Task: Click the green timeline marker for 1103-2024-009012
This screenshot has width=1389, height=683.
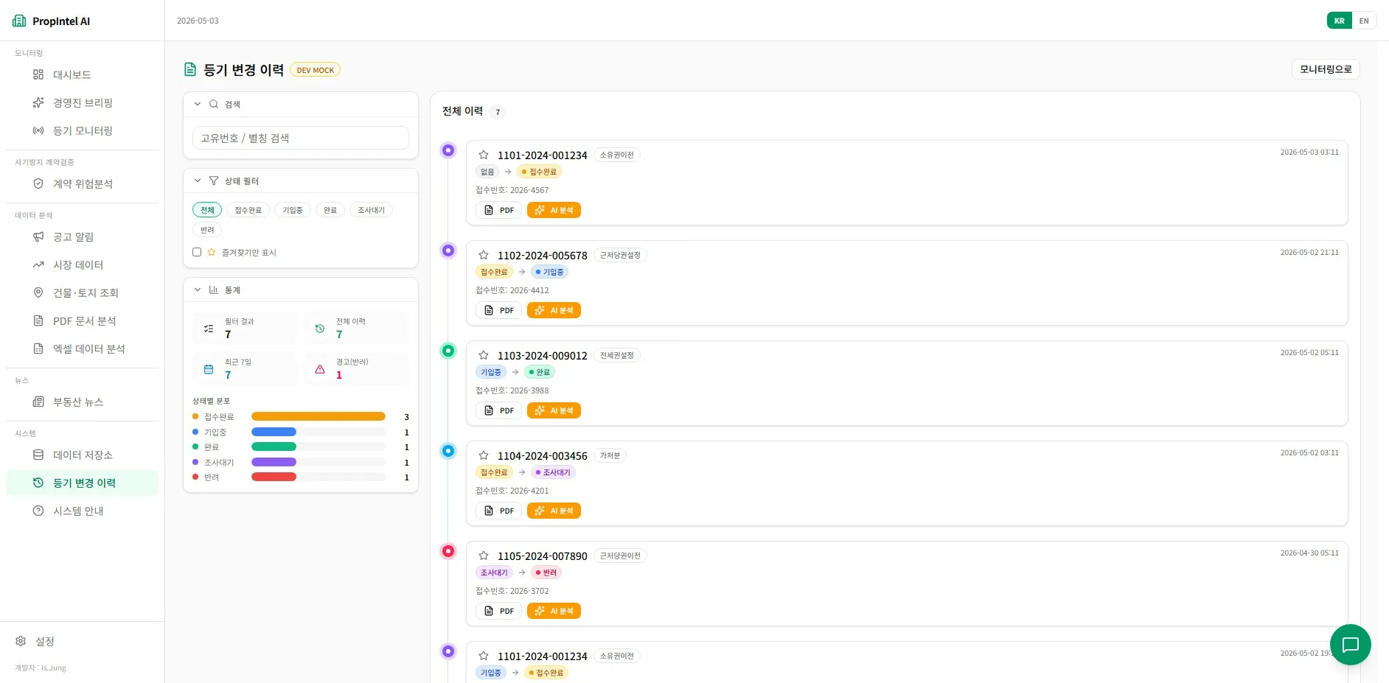Action: coord(448,351)
